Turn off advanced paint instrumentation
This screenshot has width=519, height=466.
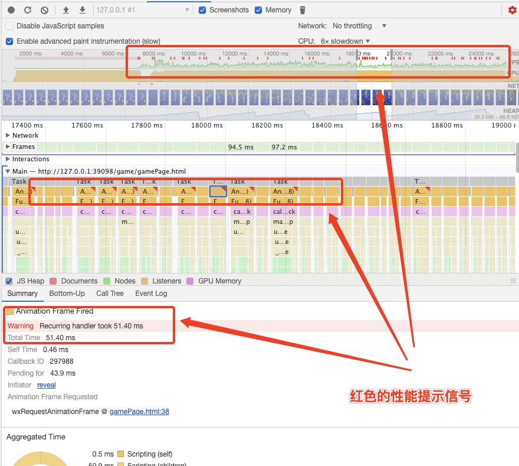point(9,41)
